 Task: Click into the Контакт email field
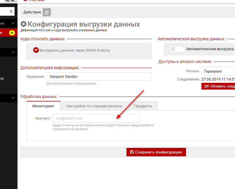[x=96, y=118]
